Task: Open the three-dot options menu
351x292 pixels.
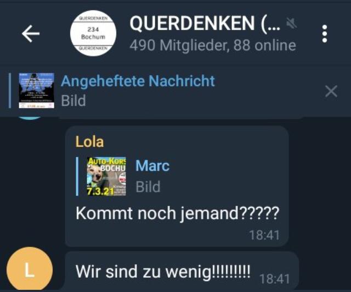Action: [325, 33]
